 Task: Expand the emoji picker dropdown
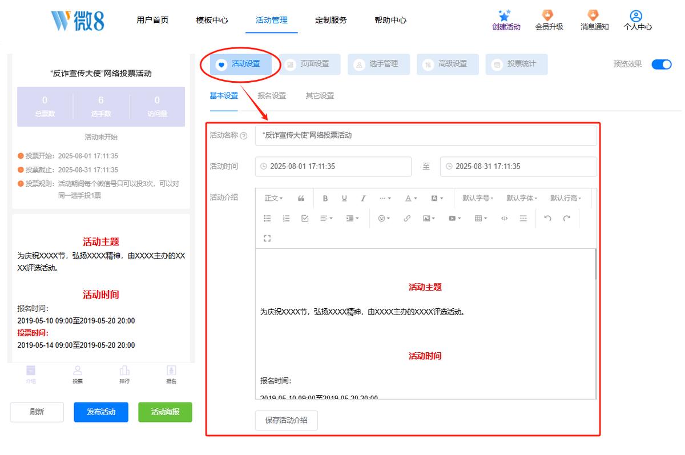pyautogui.click(x=384, y=218)
